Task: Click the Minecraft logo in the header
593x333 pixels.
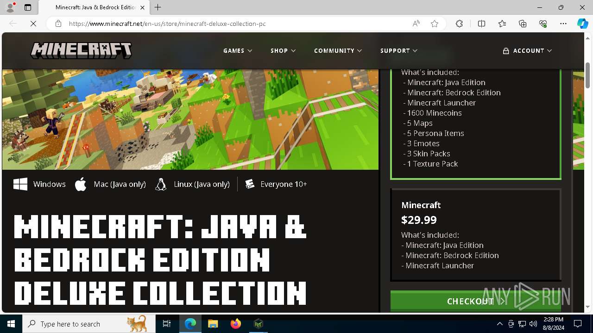Action: 81,51
